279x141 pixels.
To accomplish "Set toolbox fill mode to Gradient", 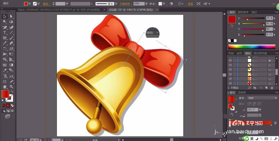I will pyautogui.click(x=8, y=106).
